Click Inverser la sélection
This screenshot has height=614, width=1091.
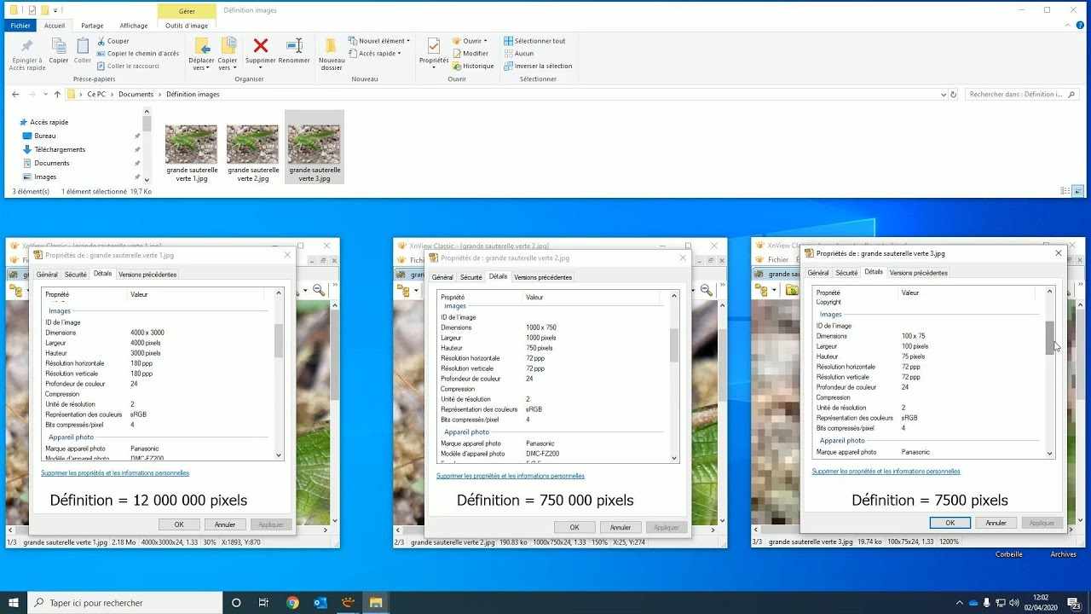point(538,66)
